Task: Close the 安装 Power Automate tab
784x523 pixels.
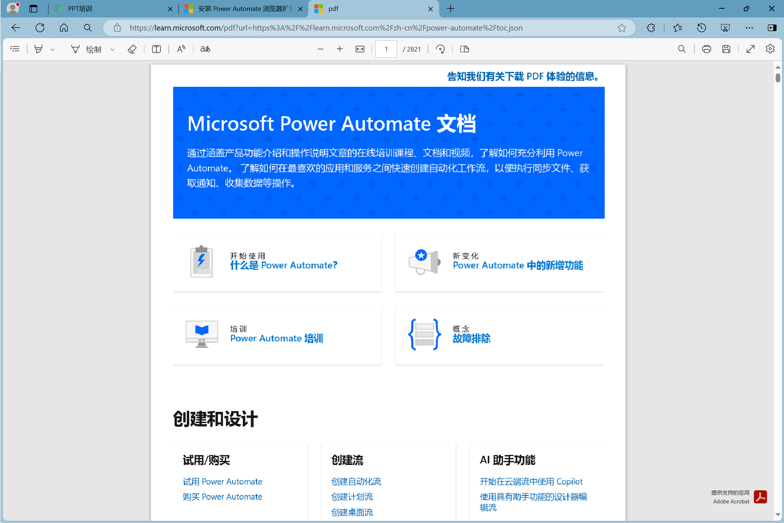Action: tap(300, 9)
